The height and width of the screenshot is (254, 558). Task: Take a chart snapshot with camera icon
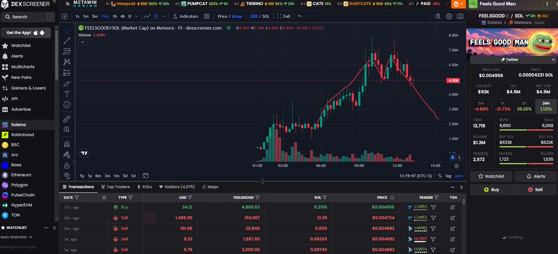460,16
